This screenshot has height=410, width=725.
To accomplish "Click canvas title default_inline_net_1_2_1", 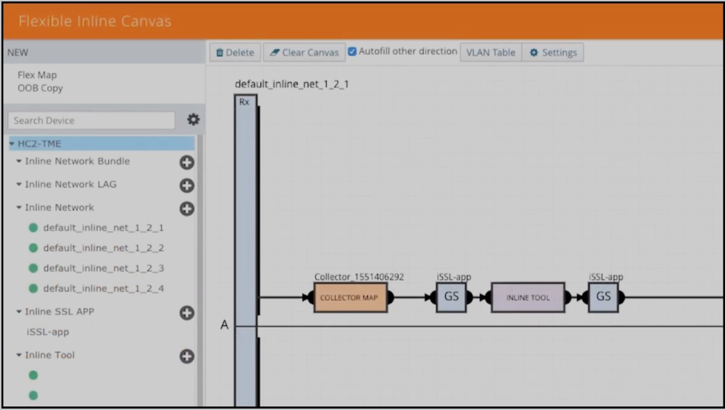I will tap(291, 84).
